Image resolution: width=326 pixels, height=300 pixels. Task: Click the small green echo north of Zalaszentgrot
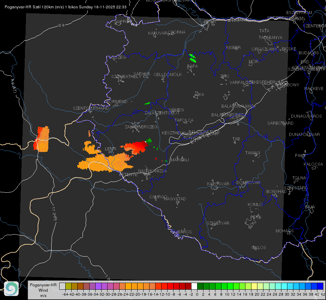click(148, 103)
